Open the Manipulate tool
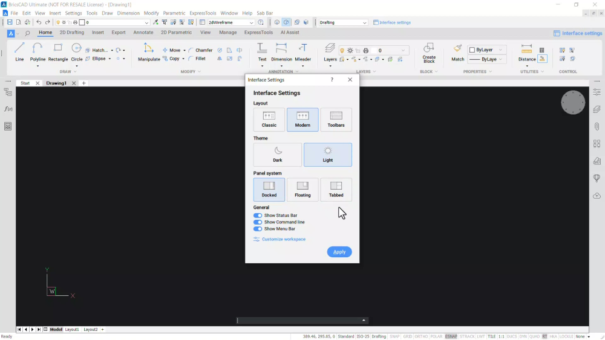605x340 pixels. [x=149, y=52]
